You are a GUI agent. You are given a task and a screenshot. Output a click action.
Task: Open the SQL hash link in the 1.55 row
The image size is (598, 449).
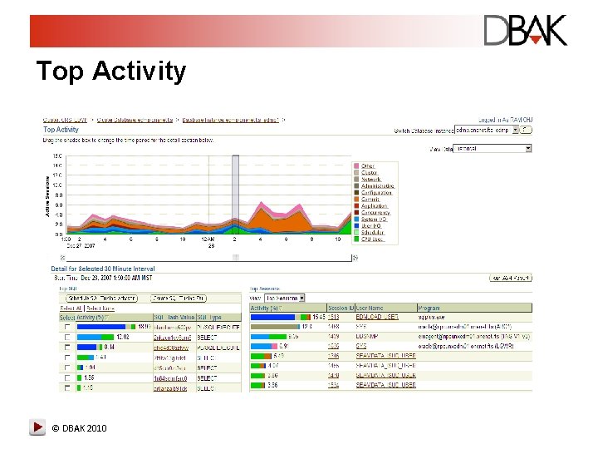pos(170,378)
